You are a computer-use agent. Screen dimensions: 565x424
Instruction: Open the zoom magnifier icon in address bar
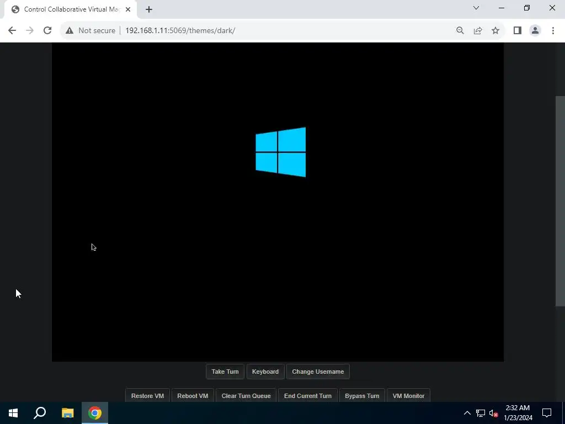click(x=460, y=31)
